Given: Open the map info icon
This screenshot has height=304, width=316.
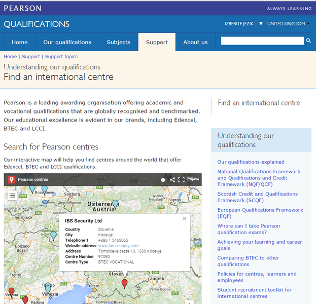Looking at the screenshot, I should [x=163, y=180].
